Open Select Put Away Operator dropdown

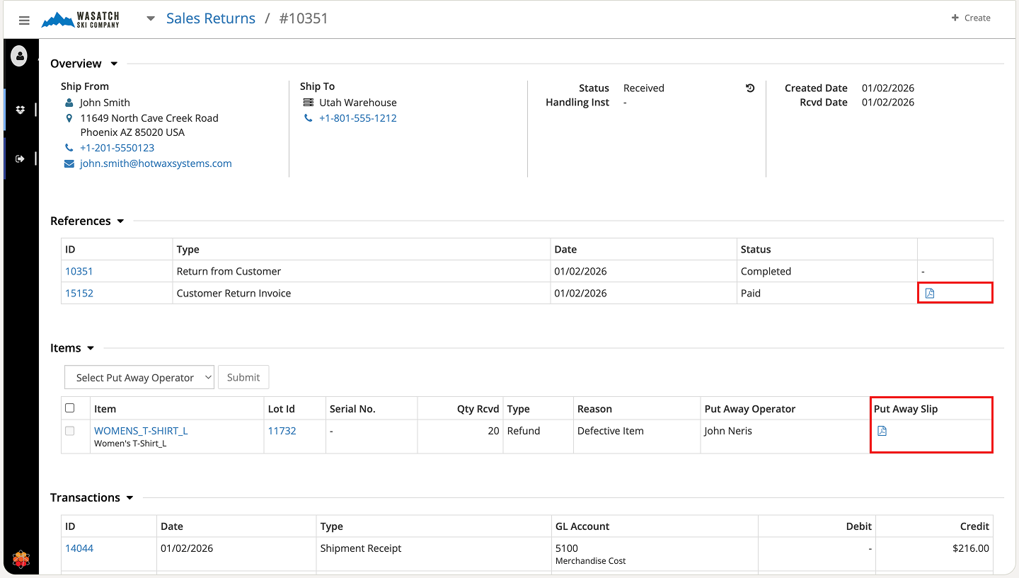point(139,378)
